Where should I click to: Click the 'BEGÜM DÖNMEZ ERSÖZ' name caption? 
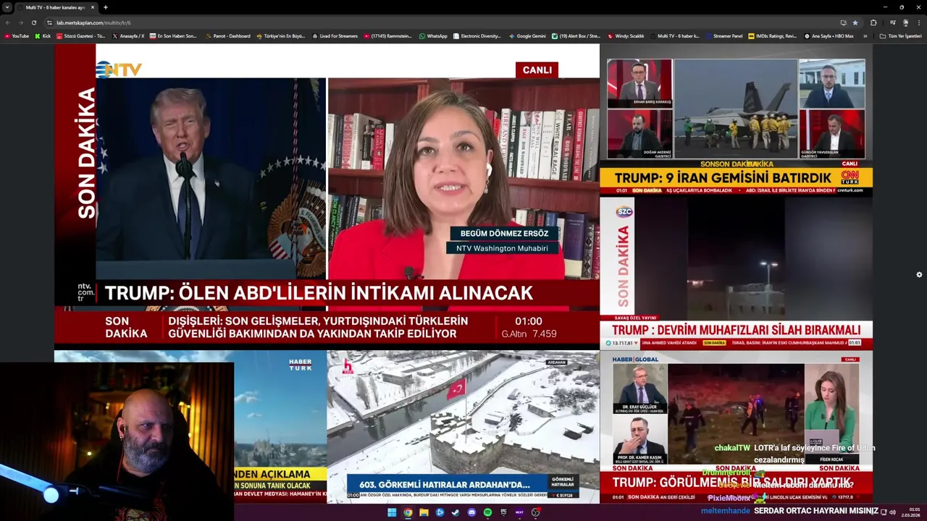pyautogui.click(x=504, y=234)
